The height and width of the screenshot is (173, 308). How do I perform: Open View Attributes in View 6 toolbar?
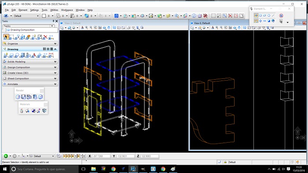point(192,28)
